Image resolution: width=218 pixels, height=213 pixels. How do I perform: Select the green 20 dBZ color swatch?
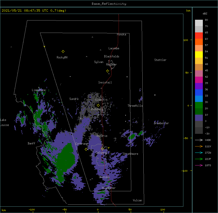coord(199,105)
